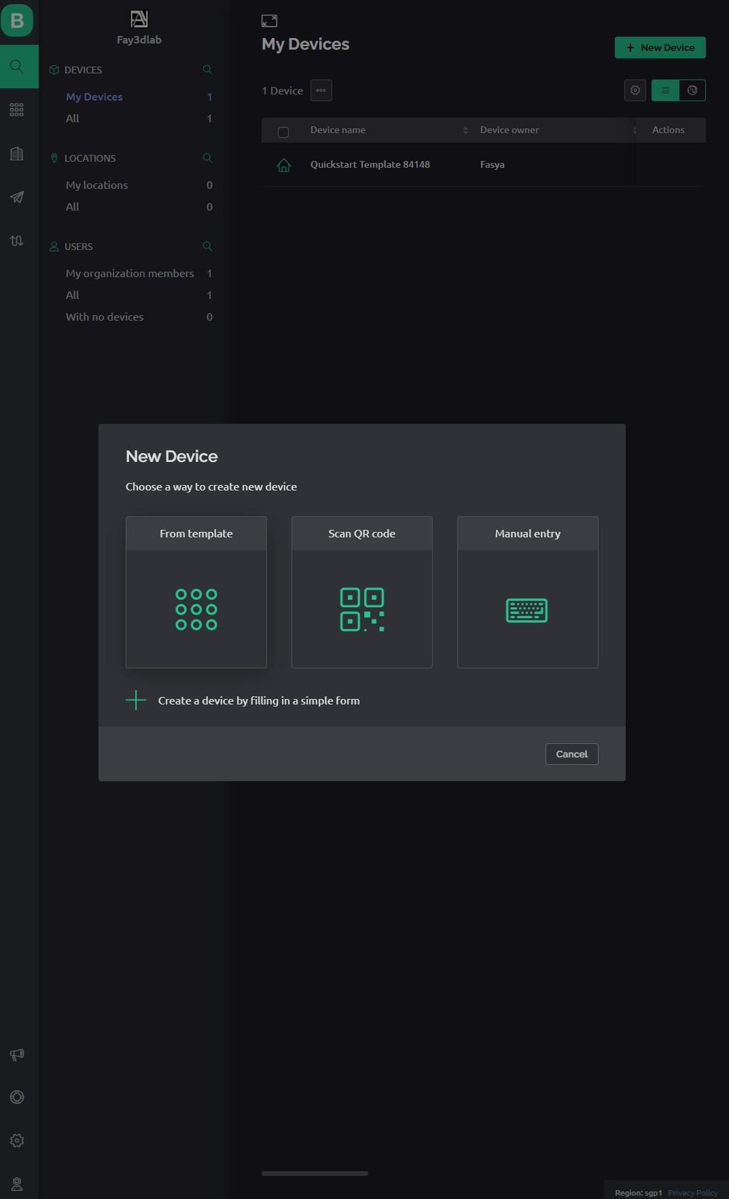729x1199 pixels.
Task: Switch to the map view toggle
Action: 692,90
